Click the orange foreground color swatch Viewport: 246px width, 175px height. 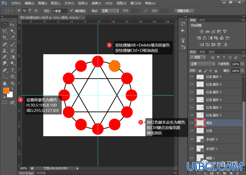point(6,90)
